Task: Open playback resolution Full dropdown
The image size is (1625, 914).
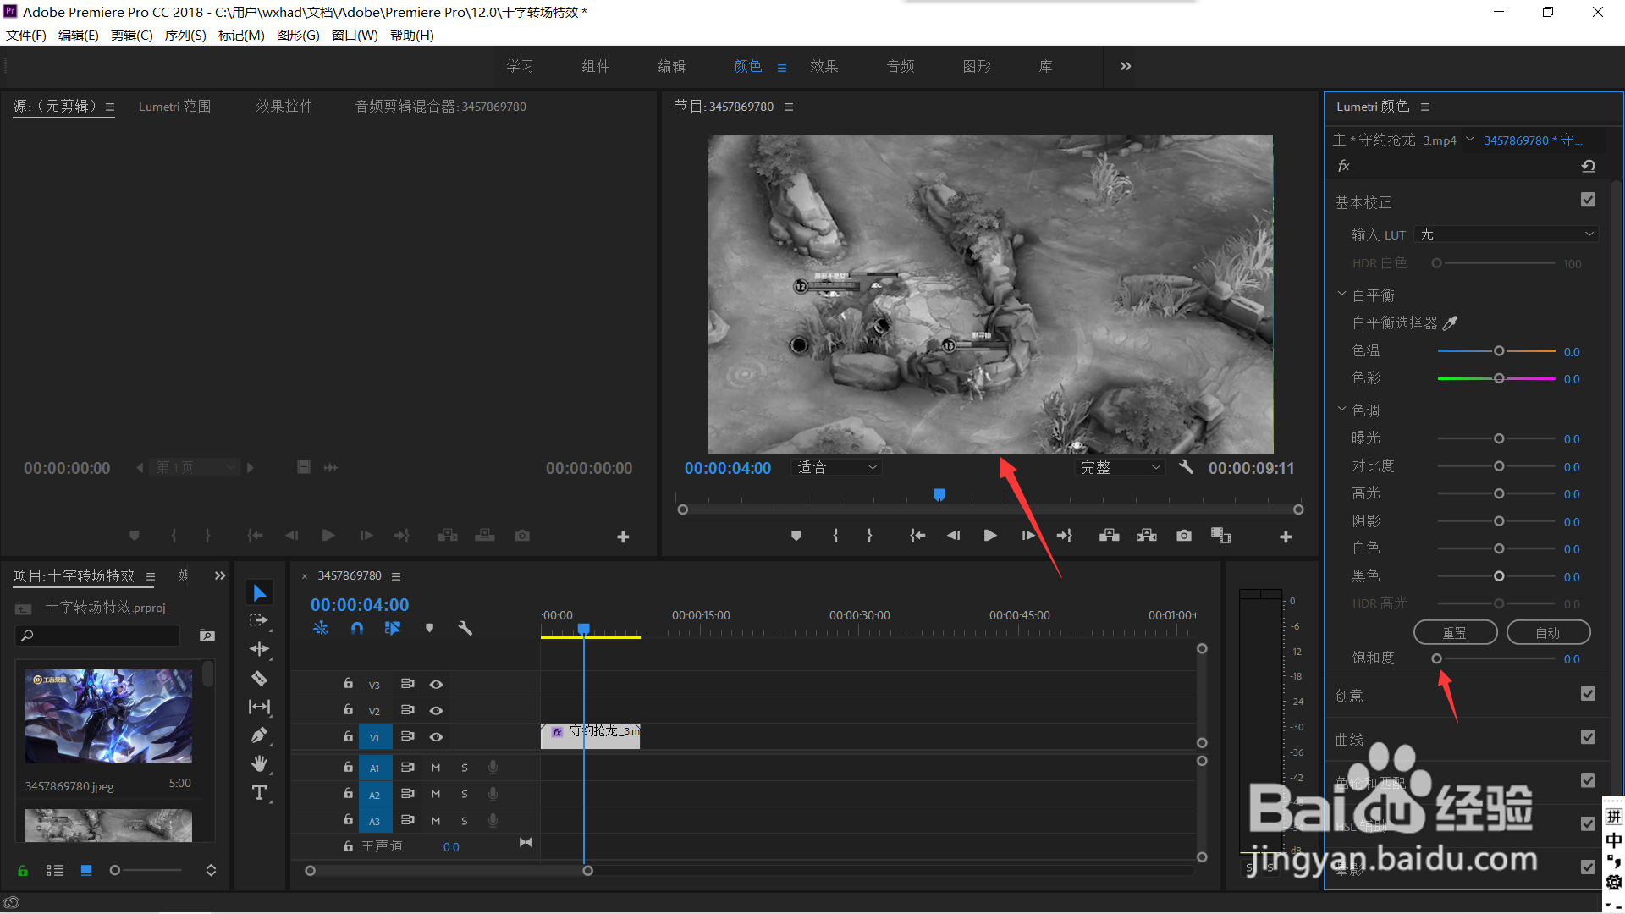Action: pyautogui.click(x=1121, y=467)
